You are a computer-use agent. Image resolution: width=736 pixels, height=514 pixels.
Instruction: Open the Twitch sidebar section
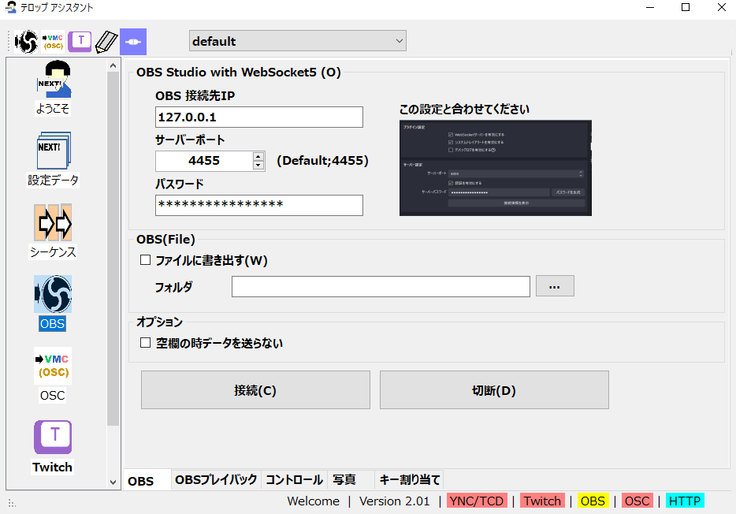point(53,446)
